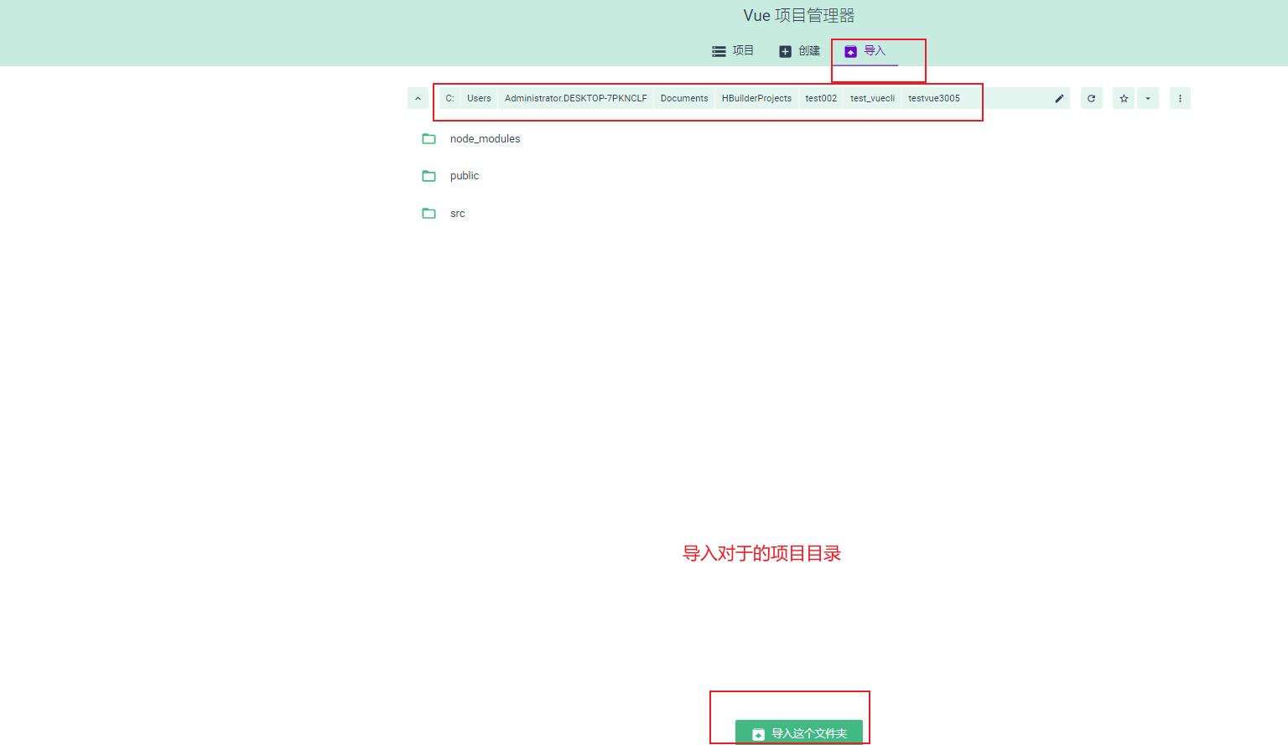Mark the current folder as a favorite
Image resolution: width=1288 pixels, height=745 pixels.
click(x=1124, y=98)
